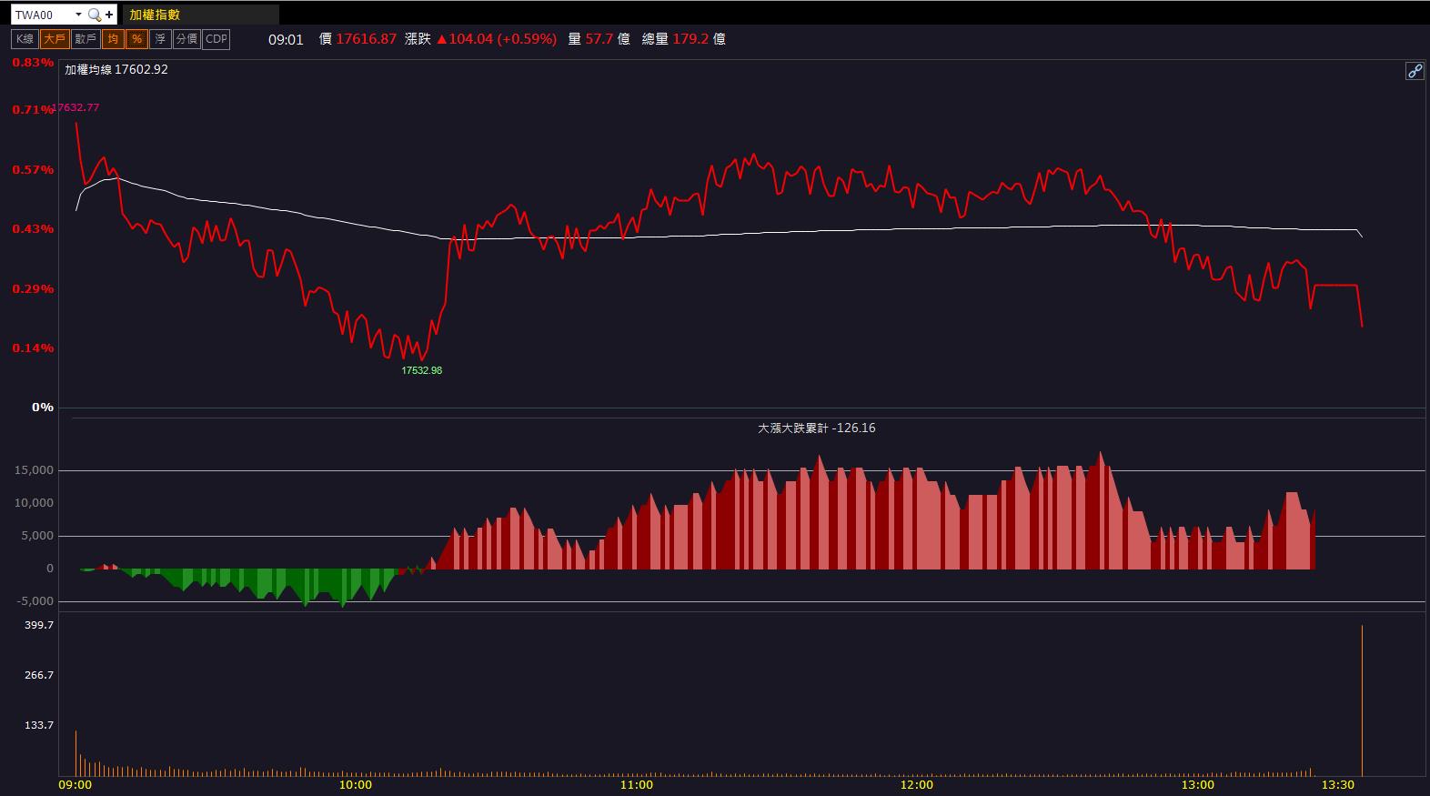Screen dimensions: 1430x796
Task: Click the 10:00 time axis marker
Action: [x=355, y=785]
